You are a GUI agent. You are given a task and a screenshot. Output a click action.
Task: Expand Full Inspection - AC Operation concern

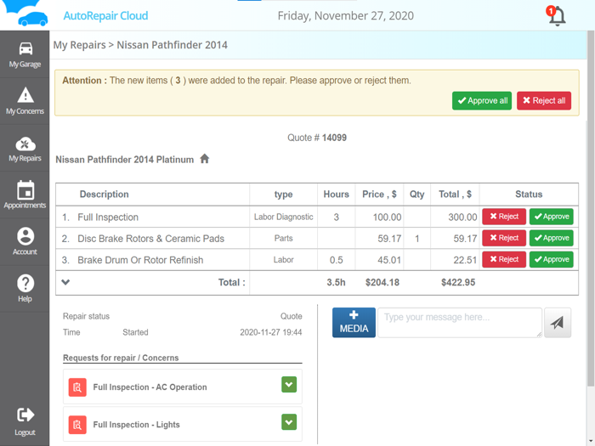(289, 385)
